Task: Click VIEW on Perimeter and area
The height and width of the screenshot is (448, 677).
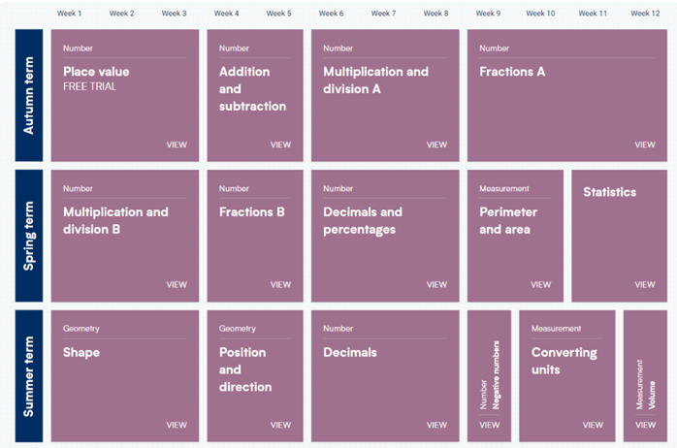Action: point(540,285)
